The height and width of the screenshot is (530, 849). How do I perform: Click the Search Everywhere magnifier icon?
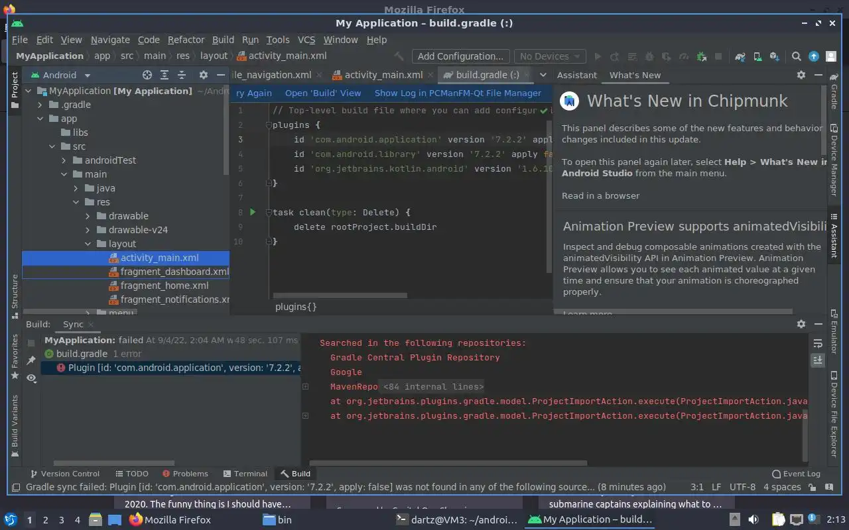click(x=797, y=56)
